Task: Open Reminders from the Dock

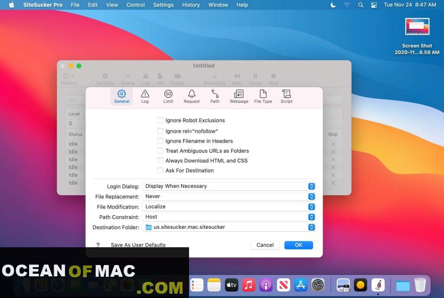Action: (196, 285)
